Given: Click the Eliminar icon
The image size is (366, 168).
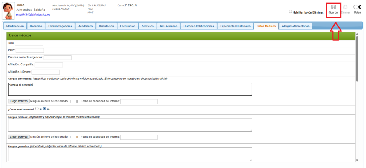Looking at the screenshot, I should tap(345, 7).
